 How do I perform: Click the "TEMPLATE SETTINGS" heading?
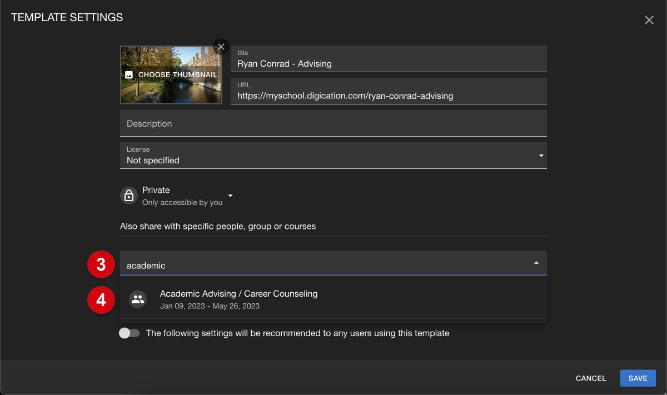[x=67, y=17]
